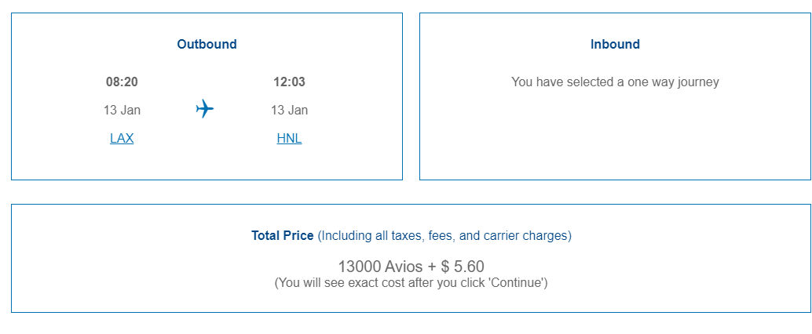Click the arrival date 13 Jan under 12:03
812x334 pixels.
pos(289,110)
